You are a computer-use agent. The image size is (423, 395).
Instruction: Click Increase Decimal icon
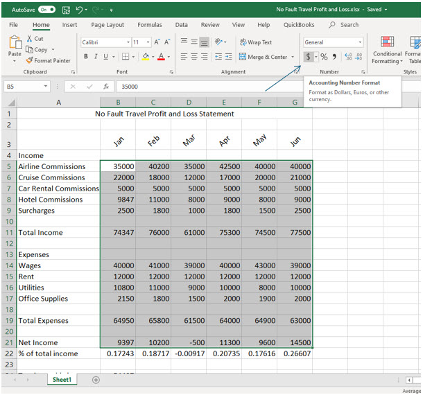tap(348, 57)
